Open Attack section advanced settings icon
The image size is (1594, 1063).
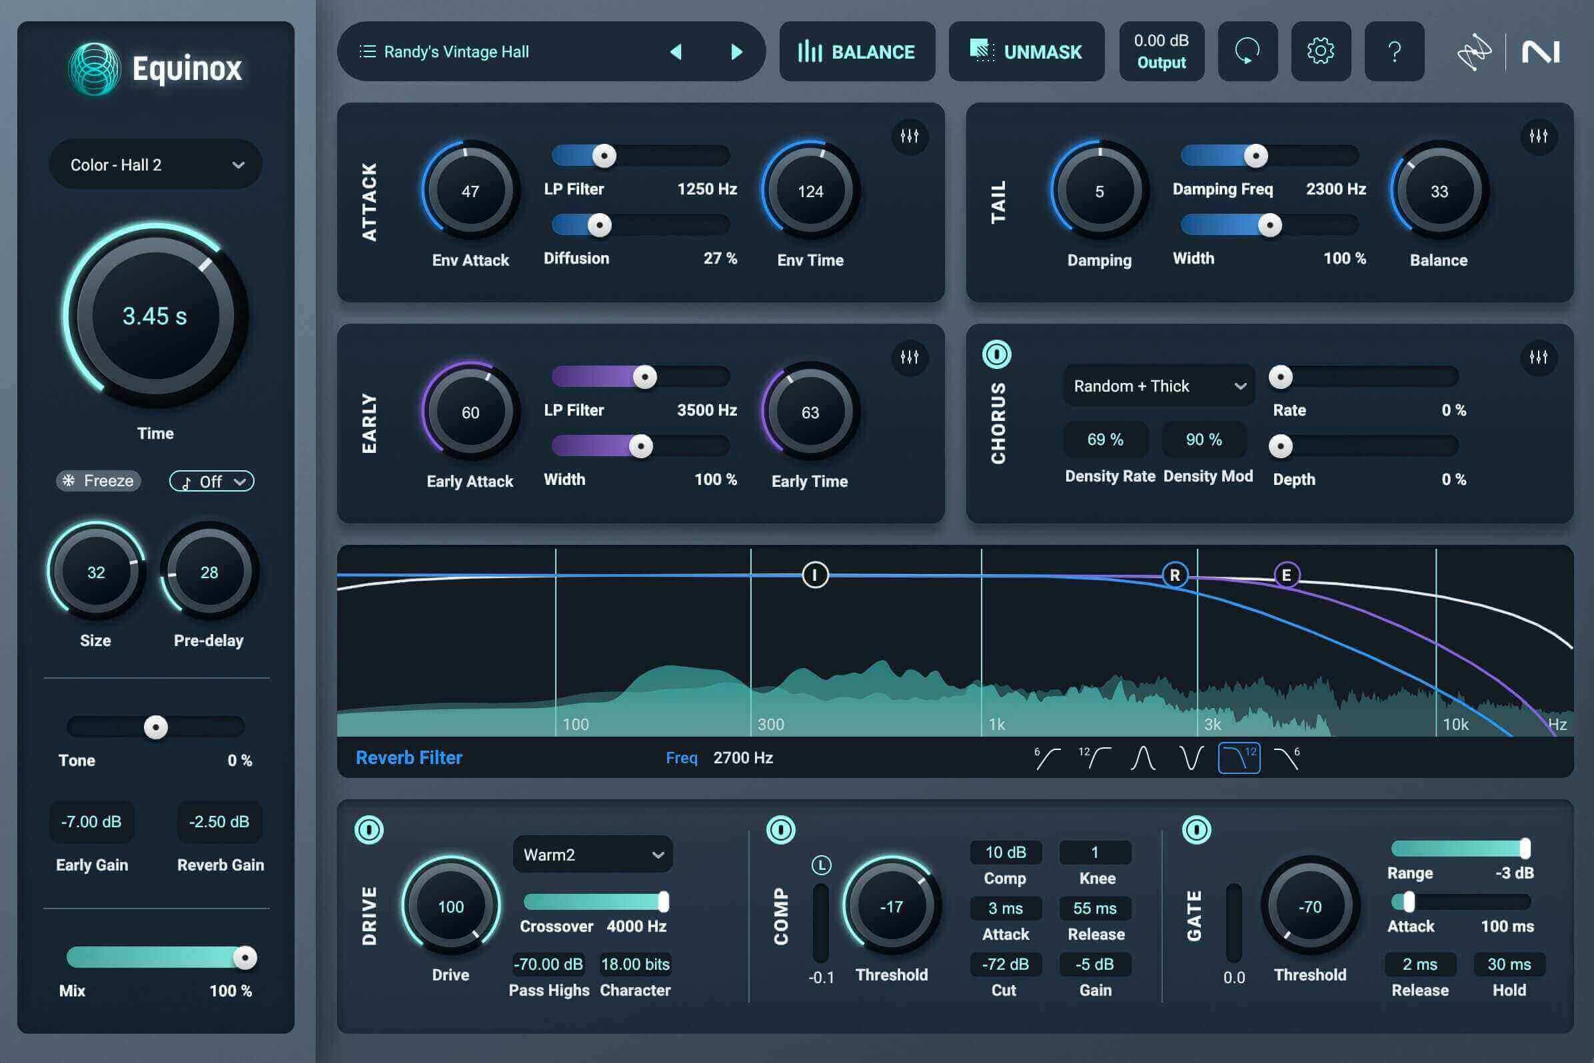tap(910, 137)
